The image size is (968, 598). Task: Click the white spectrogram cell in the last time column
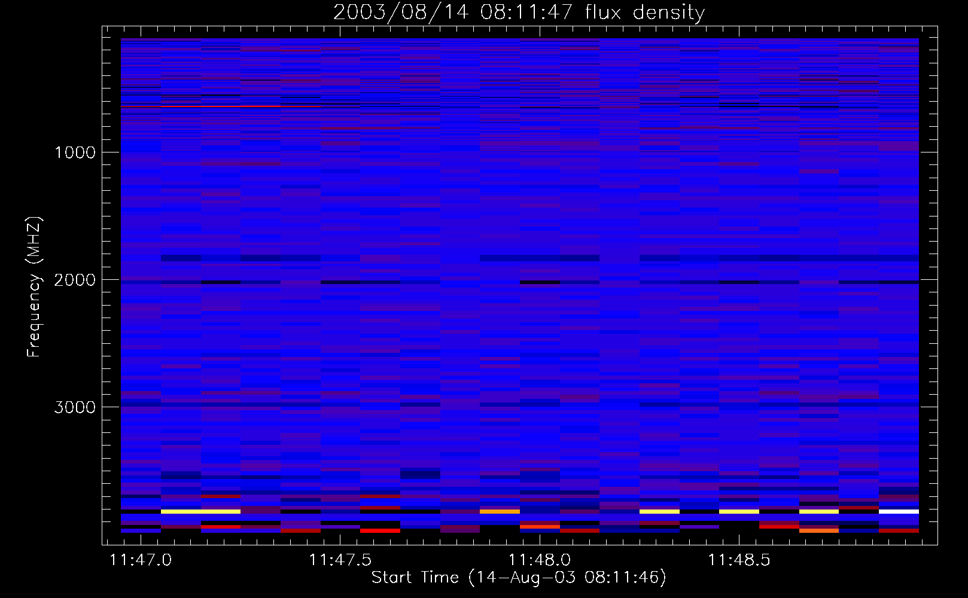pos(899,511)
